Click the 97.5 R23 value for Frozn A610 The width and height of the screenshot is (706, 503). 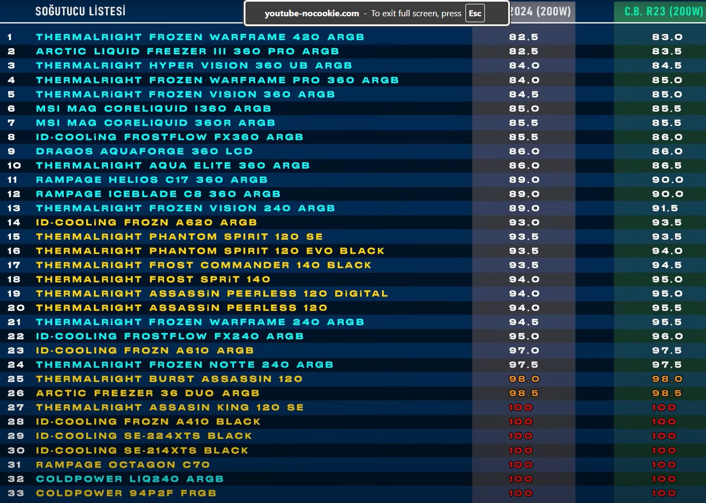[x=667, y=351]
